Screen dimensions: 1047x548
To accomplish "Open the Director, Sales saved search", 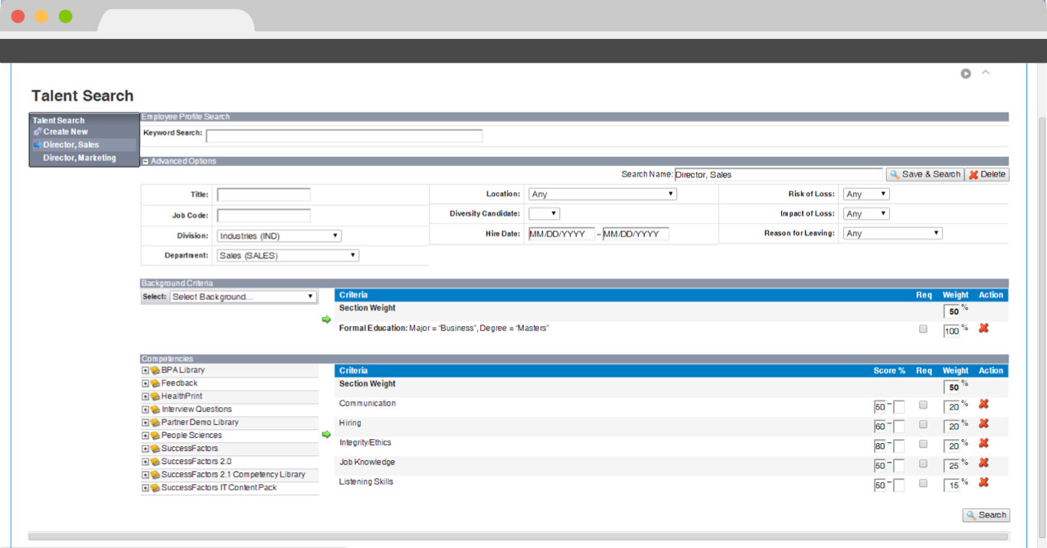I will [71, 145].
